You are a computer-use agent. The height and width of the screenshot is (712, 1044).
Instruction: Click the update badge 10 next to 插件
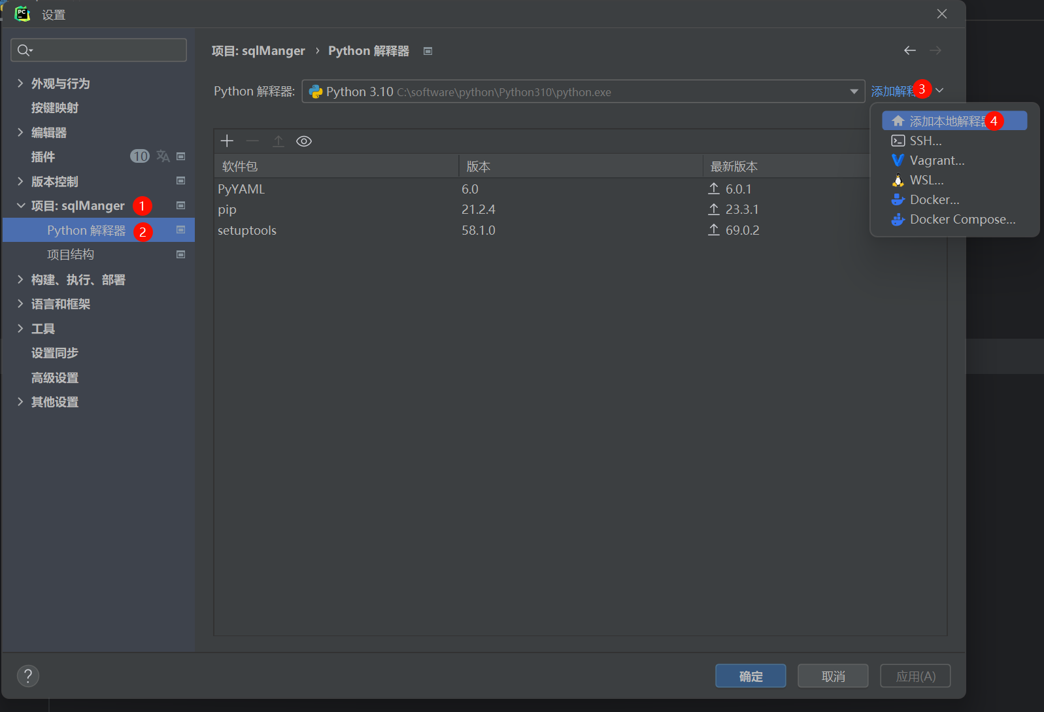coord(140,156)
